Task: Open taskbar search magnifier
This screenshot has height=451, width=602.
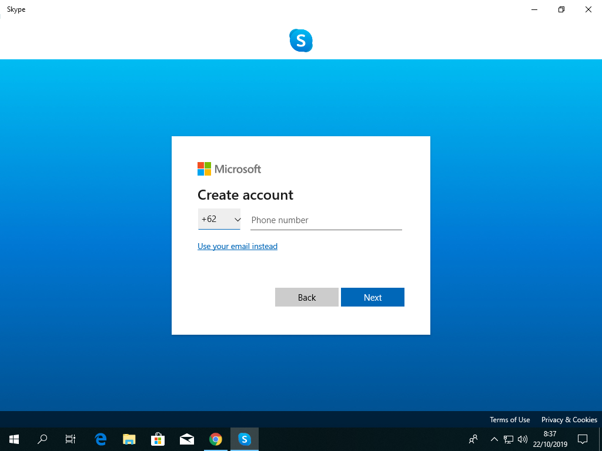Action: point(42,439)
